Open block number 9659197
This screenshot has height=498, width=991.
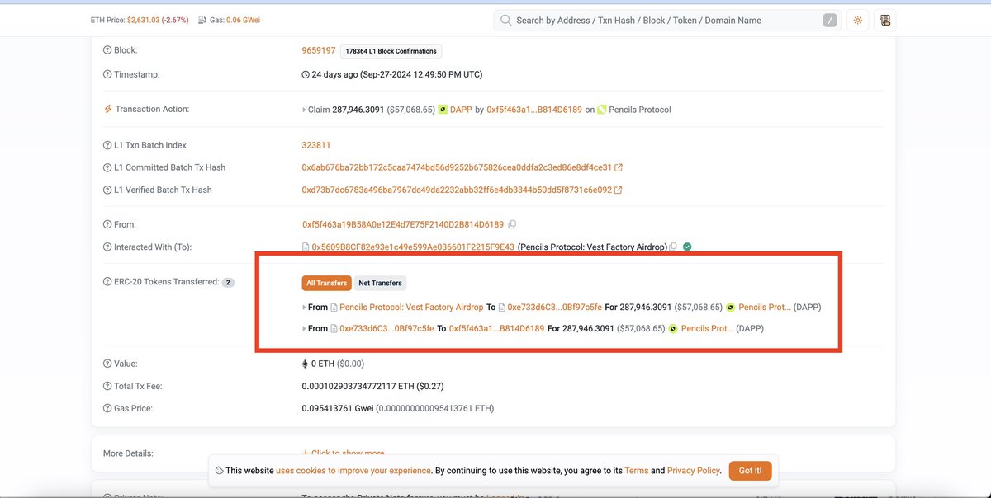click(319, 50)
